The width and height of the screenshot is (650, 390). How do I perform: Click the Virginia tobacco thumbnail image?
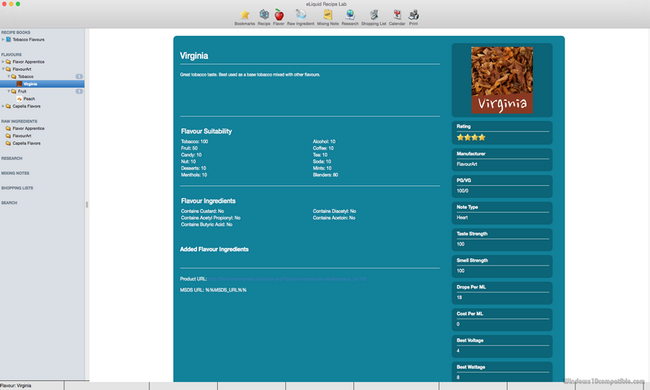click(502, 80)
